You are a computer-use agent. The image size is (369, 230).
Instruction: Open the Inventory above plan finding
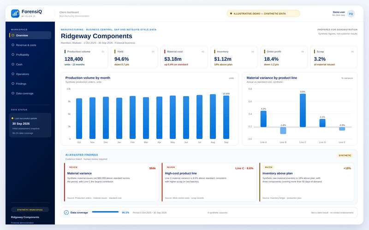(307, 182)
